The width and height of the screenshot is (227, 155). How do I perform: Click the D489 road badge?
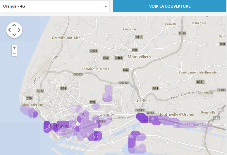point(182,34)
